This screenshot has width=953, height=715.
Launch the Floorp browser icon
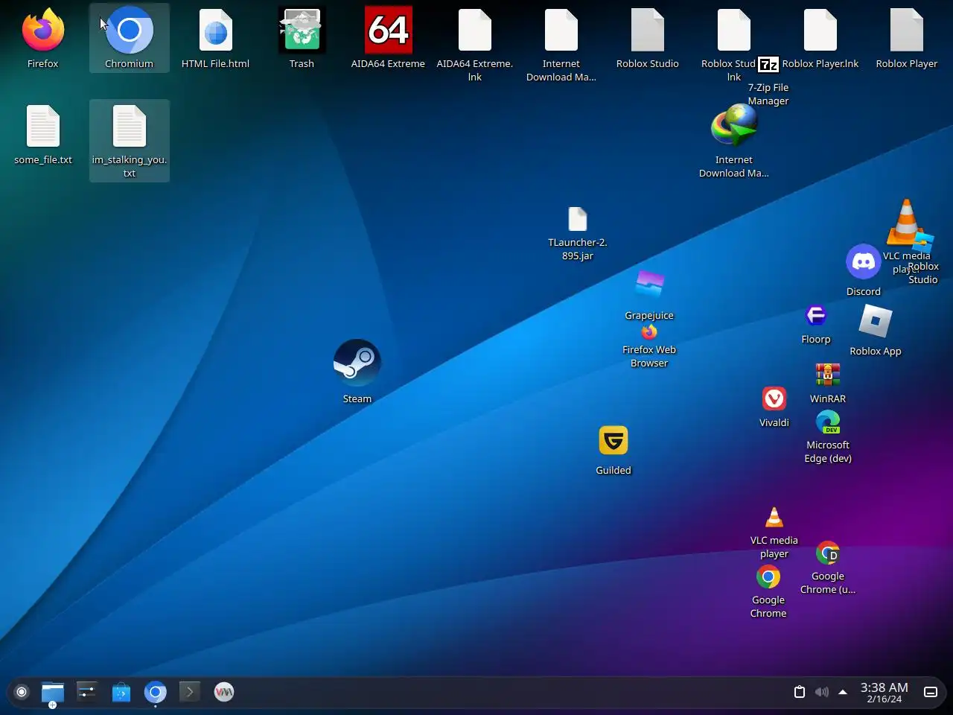pyautogui.click(x=816, y=315)
